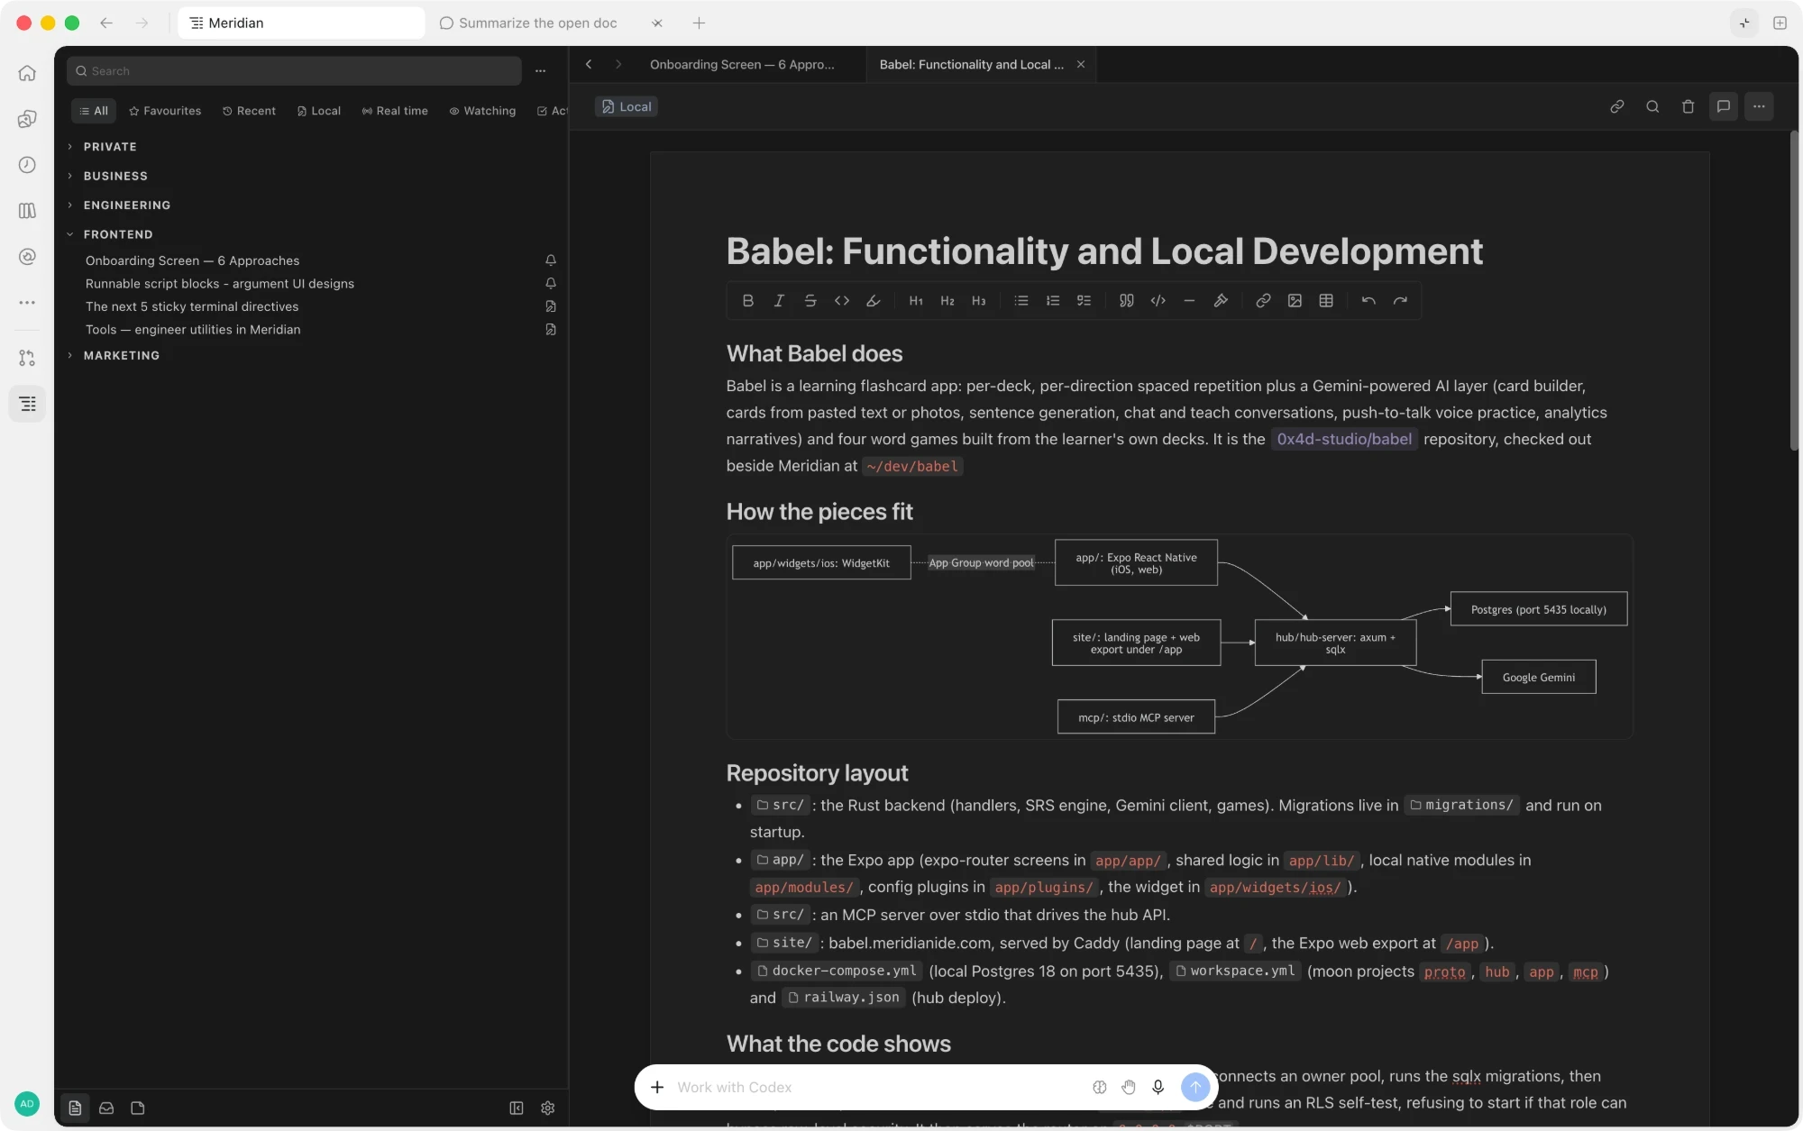Set Heading 3 style
Image resolution: width=1803 pixels, height=1131 pixels.
click(979, 301)
